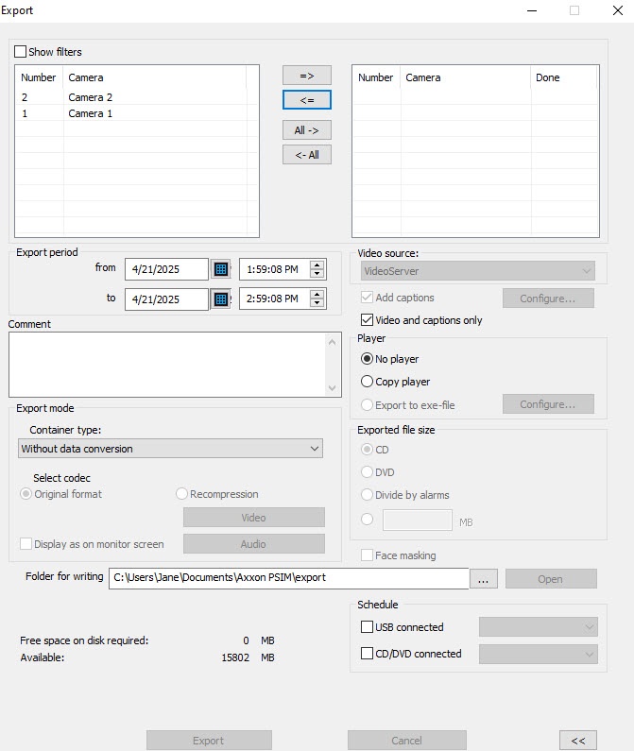634x751 pixels.
Task: Select Camera 2 in the camera list
Action: 90,97
